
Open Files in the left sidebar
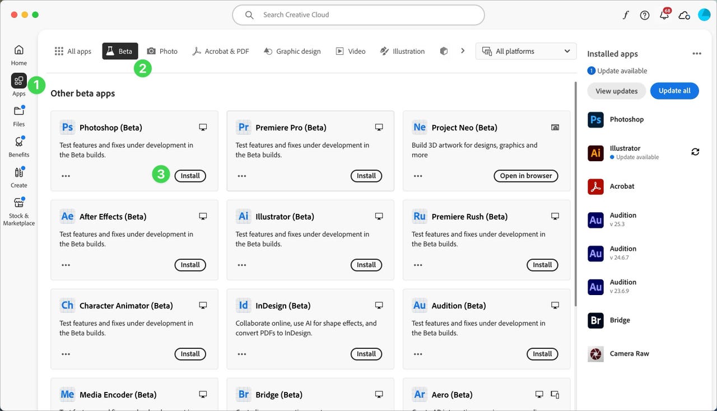18,115
